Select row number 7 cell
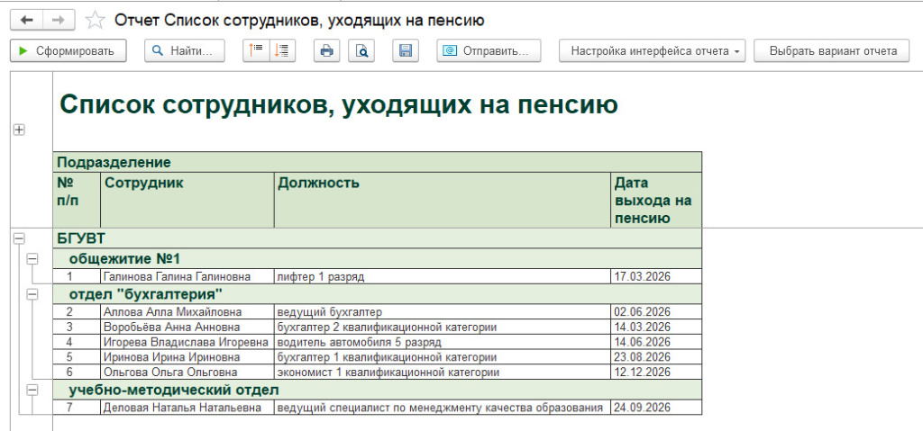The width and height of the screenshot is (923, 431). (x=77, y=408)
